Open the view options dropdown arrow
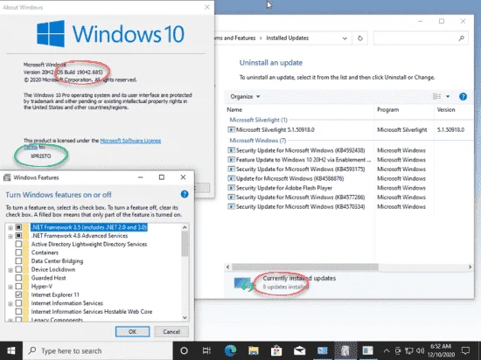The image size is (481, 360). (x=448, y=97)
